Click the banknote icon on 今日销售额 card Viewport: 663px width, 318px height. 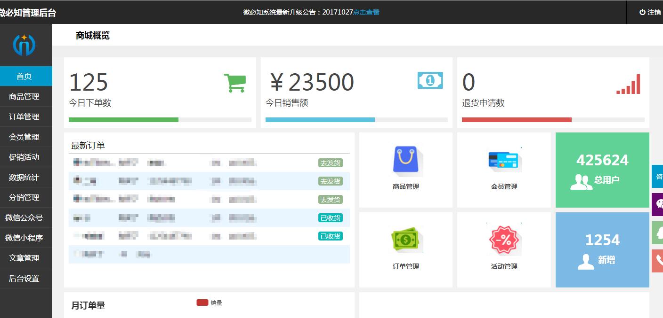pyautogui.click(x=430, y=80)
